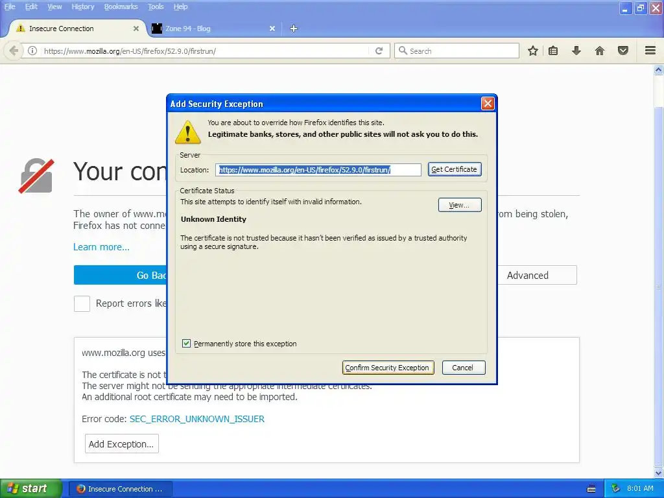
Task: Close the Insecure Connection tab
Action: pos(136,29)
